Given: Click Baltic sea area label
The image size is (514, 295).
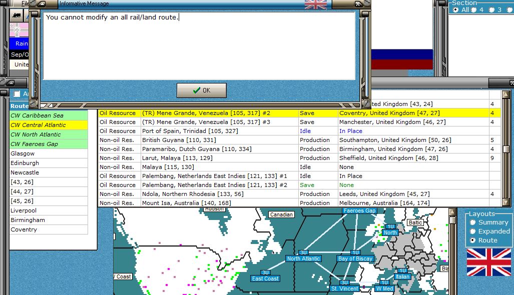Looking at the screenshot, I should (415, 222).
